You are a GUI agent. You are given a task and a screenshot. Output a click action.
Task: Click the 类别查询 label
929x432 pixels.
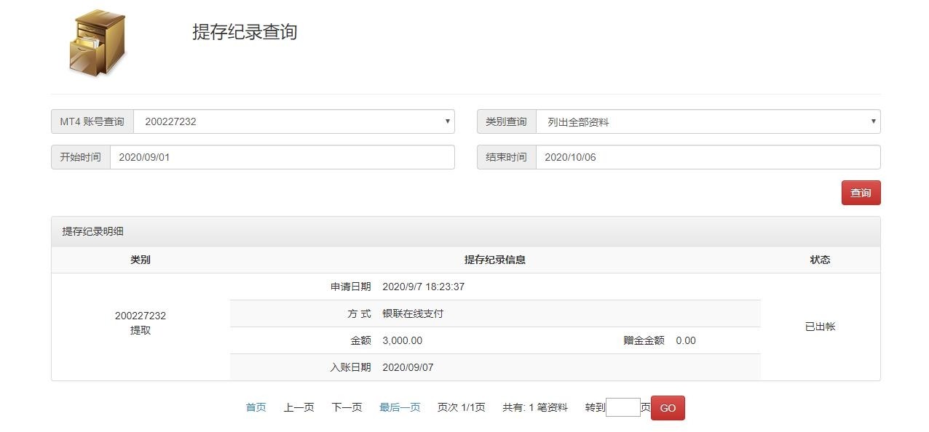507,121
